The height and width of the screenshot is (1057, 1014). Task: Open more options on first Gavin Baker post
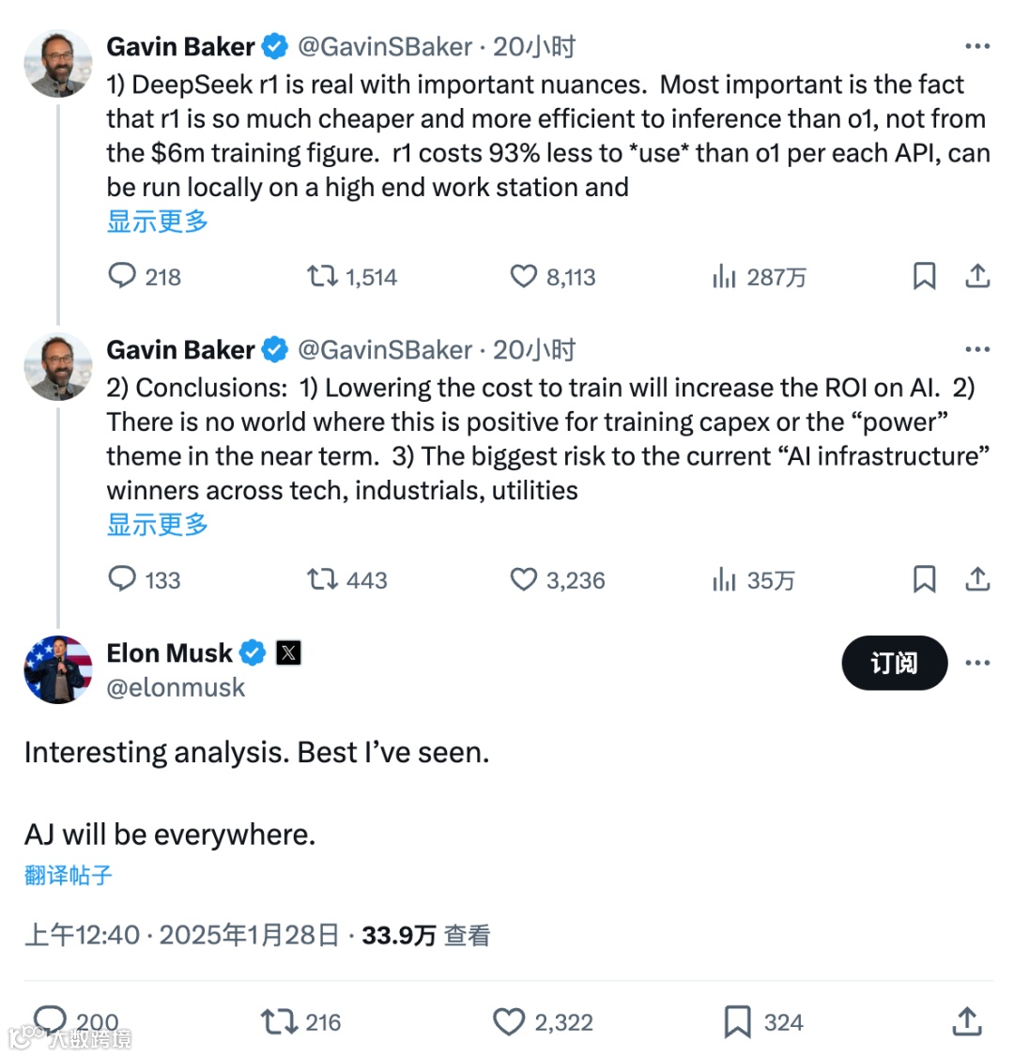point(977,46)
